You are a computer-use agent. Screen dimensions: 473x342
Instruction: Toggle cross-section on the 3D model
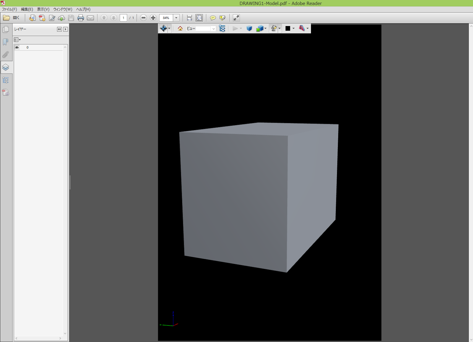(x=302, y=28)
